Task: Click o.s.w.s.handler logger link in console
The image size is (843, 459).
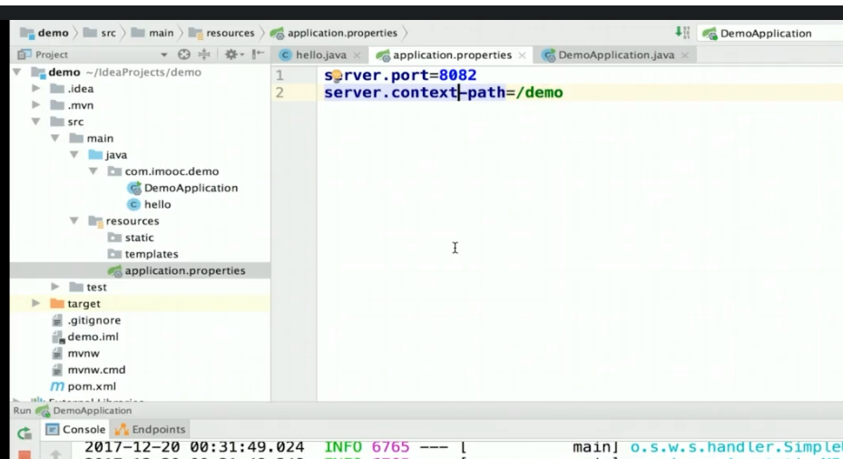Action: (736, 447)
